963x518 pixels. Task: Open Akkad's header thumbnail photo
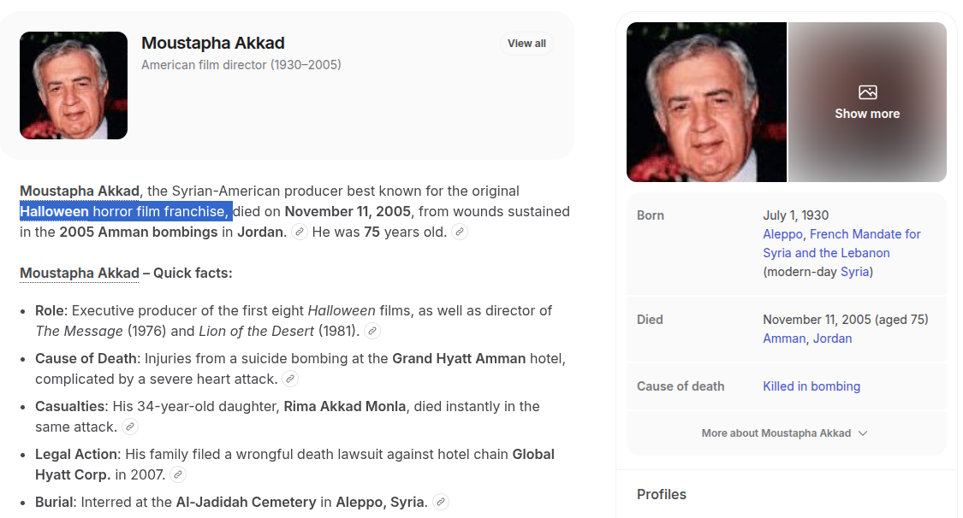(x=74, y=85)
